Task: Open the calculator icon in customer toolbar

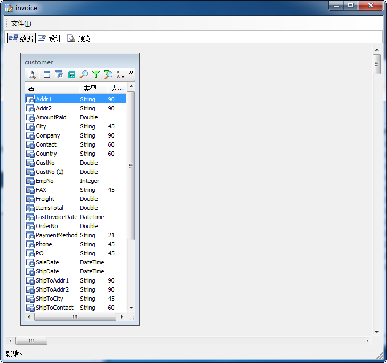Action: [x=71, y=75]
